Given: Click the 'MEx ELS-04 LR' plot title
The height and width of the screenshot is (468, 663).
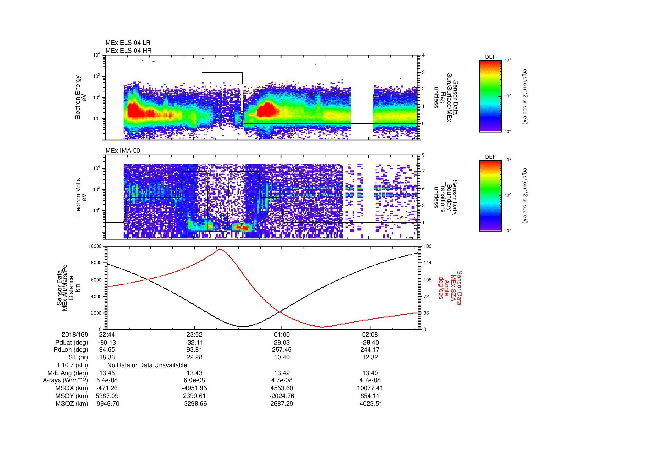Looking at the screenshot, I should tap(128, 43).
